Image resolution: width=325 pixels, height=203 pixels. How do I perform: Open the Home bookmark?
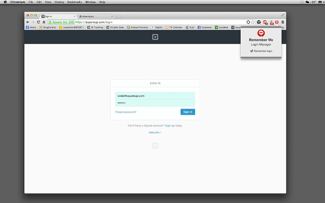pyautogui.click(x=31, y=27)
